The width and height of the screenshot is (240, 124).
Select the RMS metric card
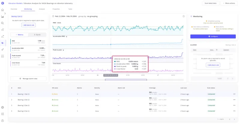[x=28, y=42]
